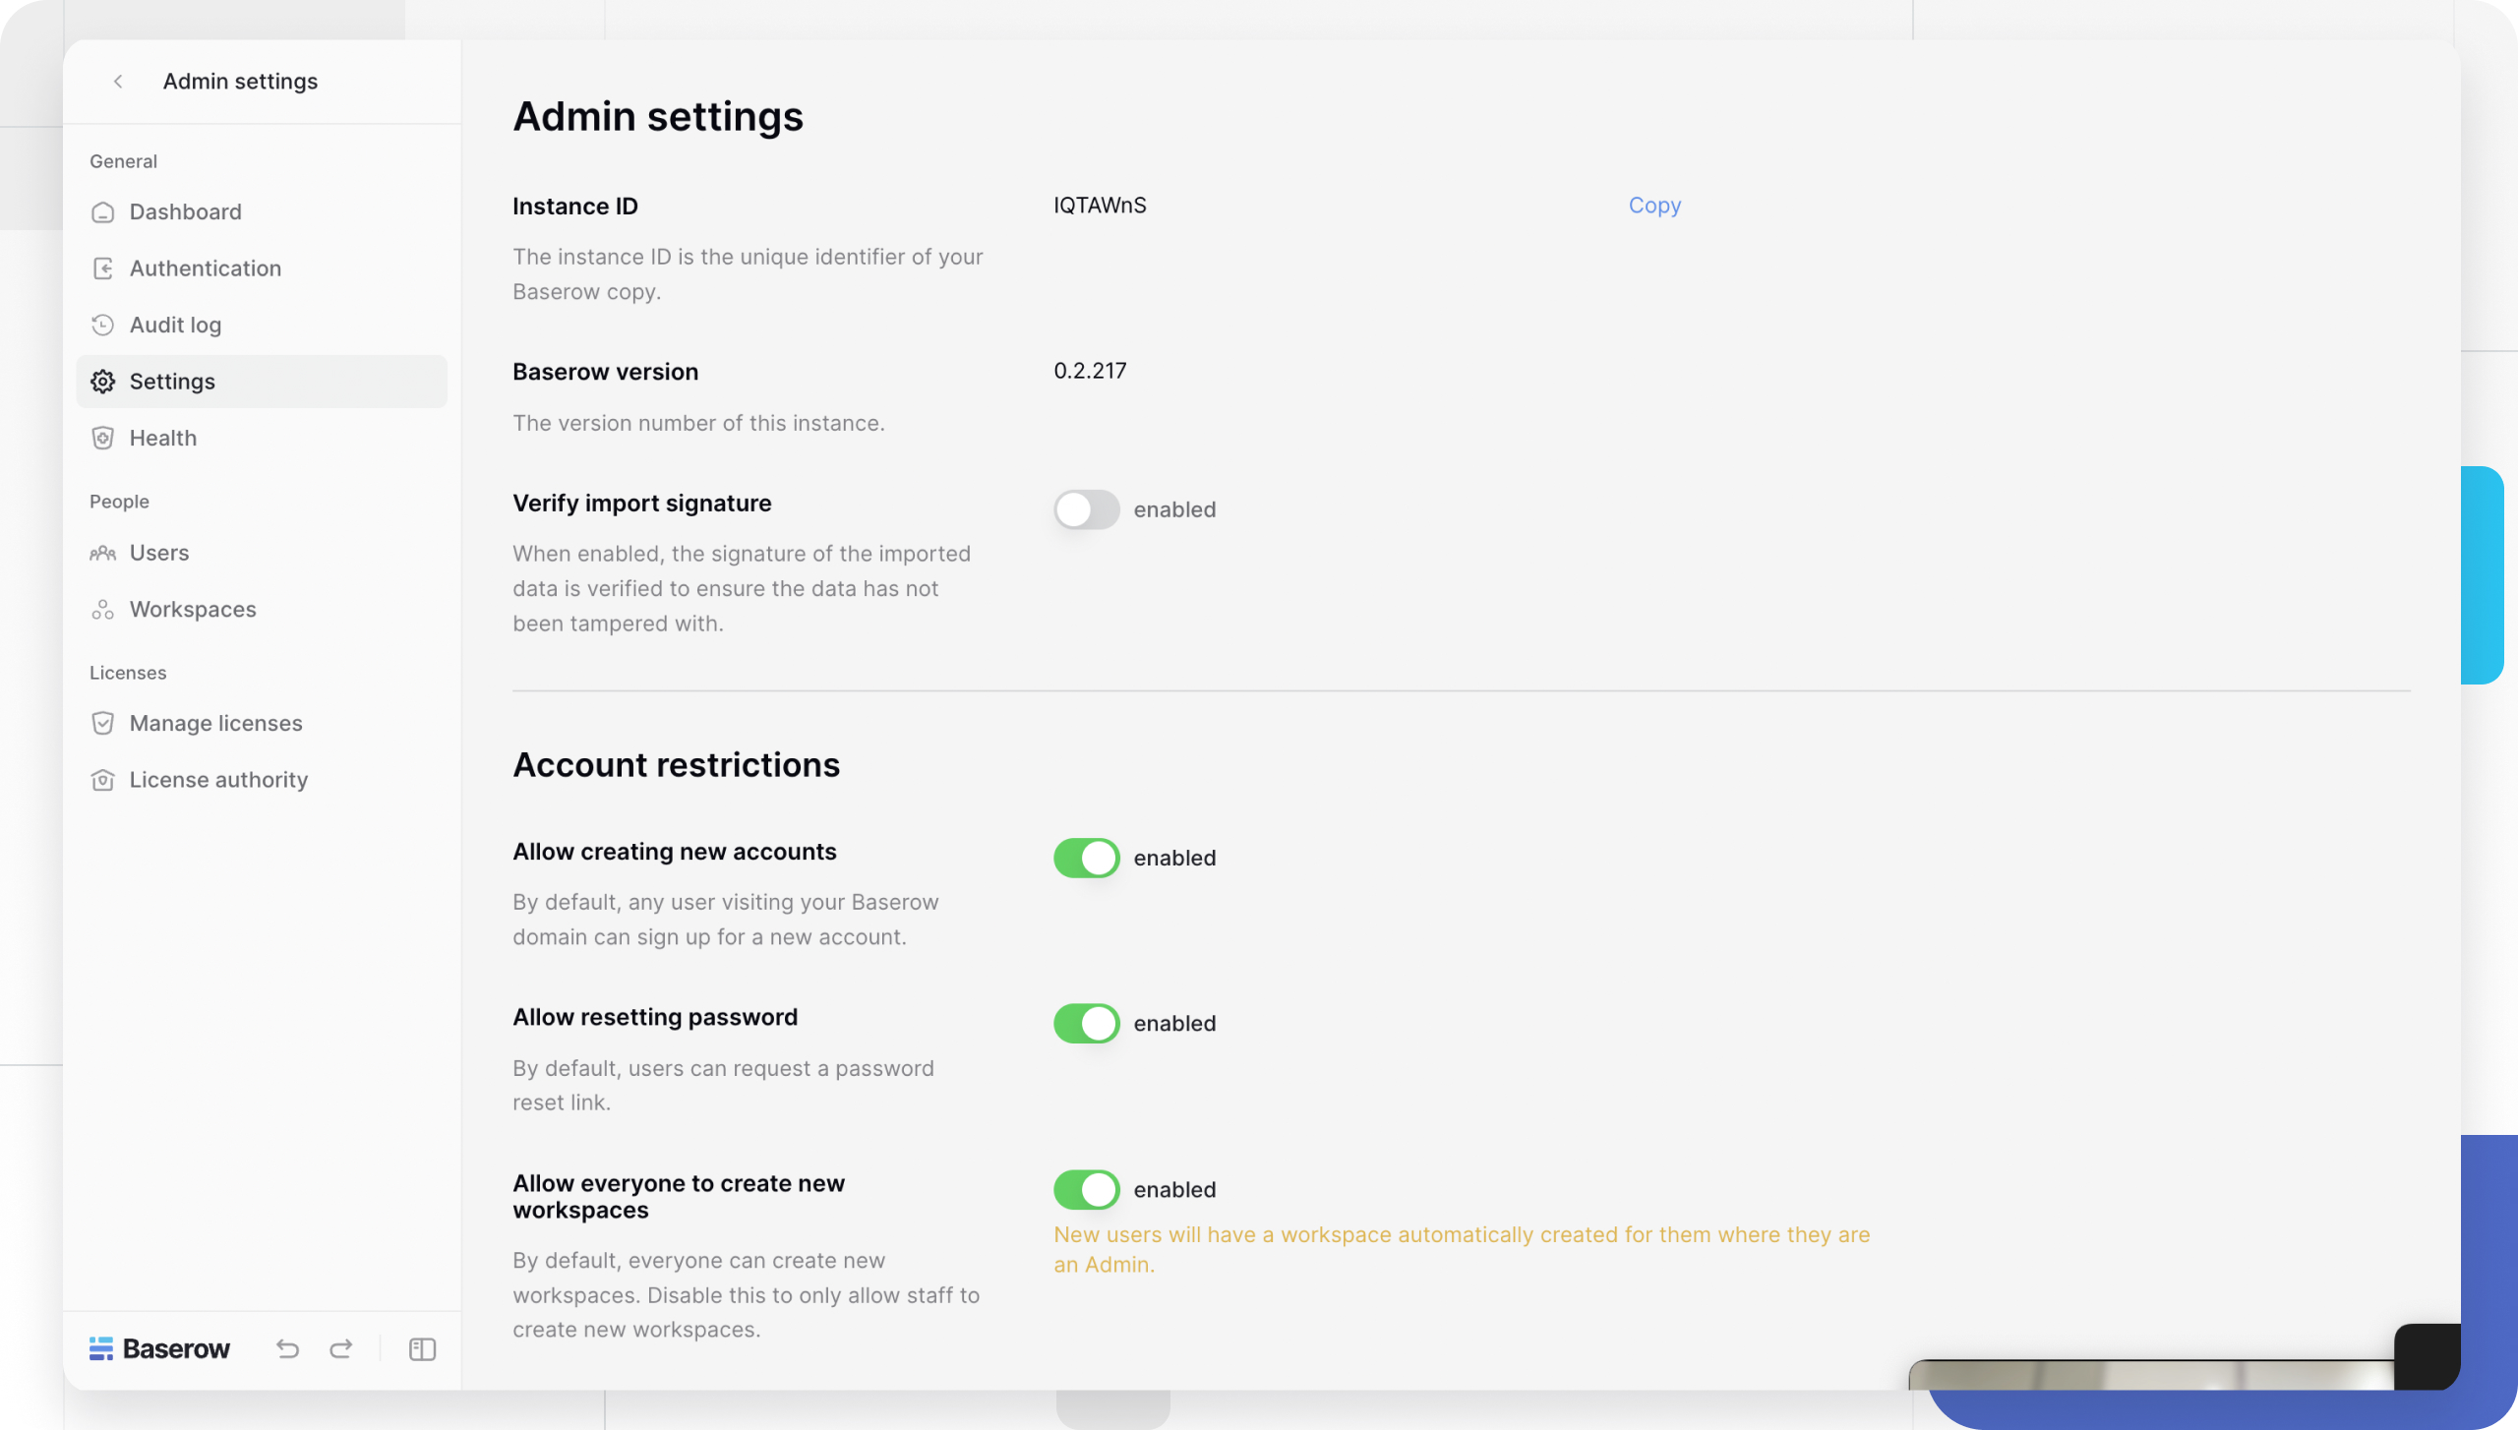
Task: Toggle the sidebar collapse icon near Baserow logo
Action: [421, 1348]
